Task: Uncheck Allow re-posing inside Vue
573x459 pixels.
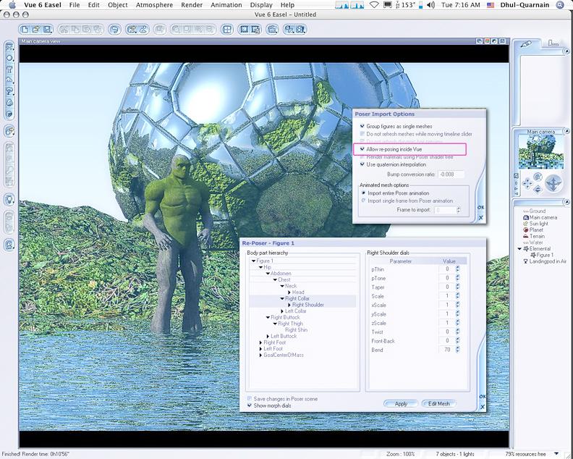Action: 362,149
